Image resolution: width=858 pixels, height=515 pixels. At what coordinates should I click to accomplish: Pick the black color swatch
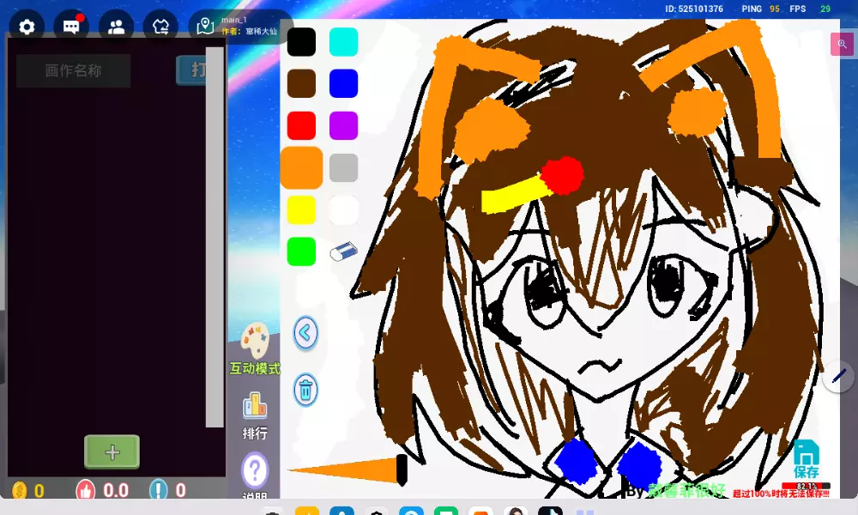tap(301, 41)
